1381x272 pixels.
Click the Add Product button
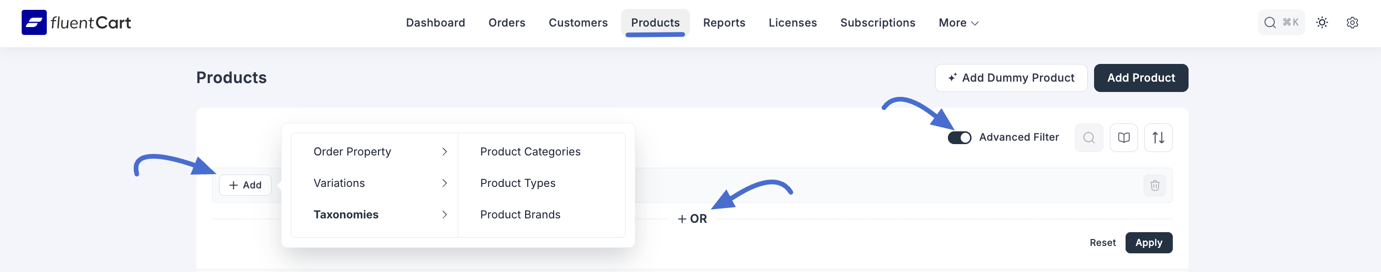pyautogui.click(x=1140, y=78)
